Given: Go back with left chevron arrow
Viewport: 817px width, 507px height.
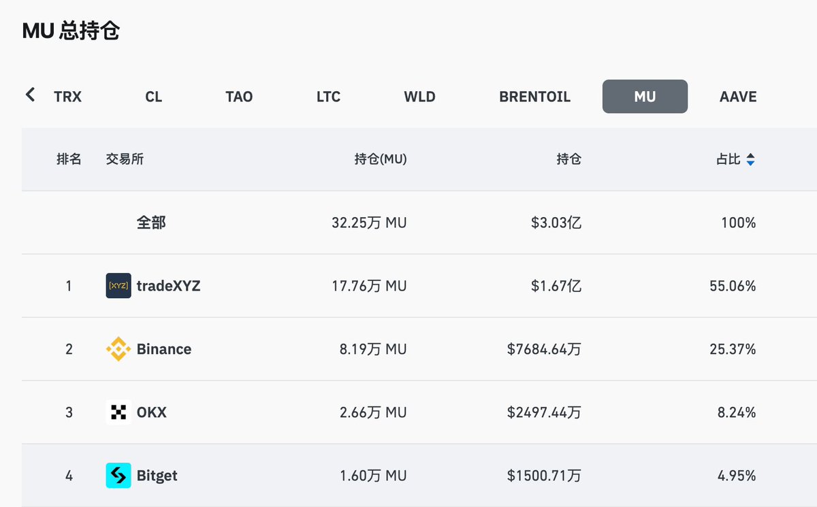Looking at the screenshot, I should (30, 95).
